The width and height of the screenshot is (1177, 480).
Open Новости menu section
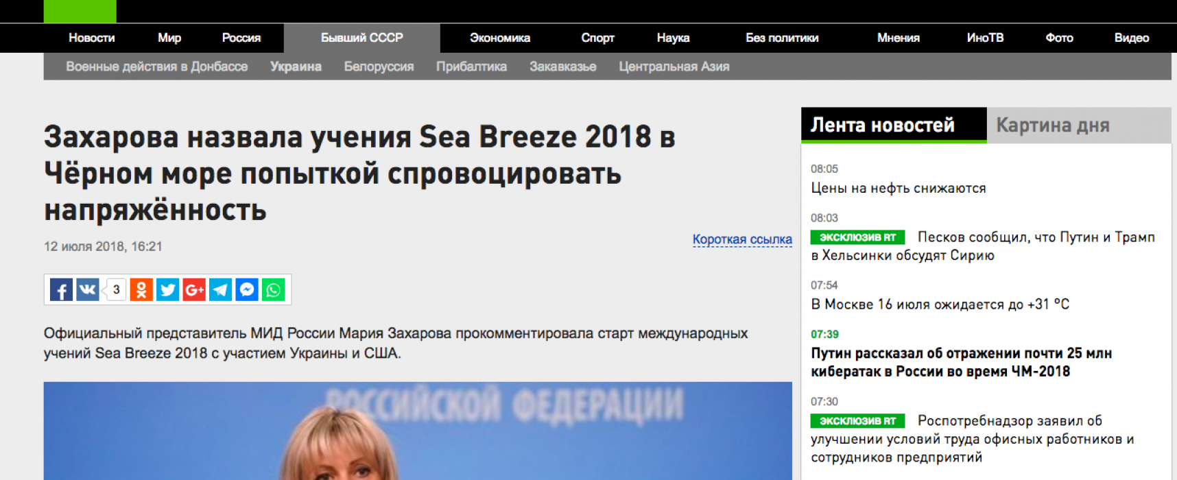[x=92, y=38]
